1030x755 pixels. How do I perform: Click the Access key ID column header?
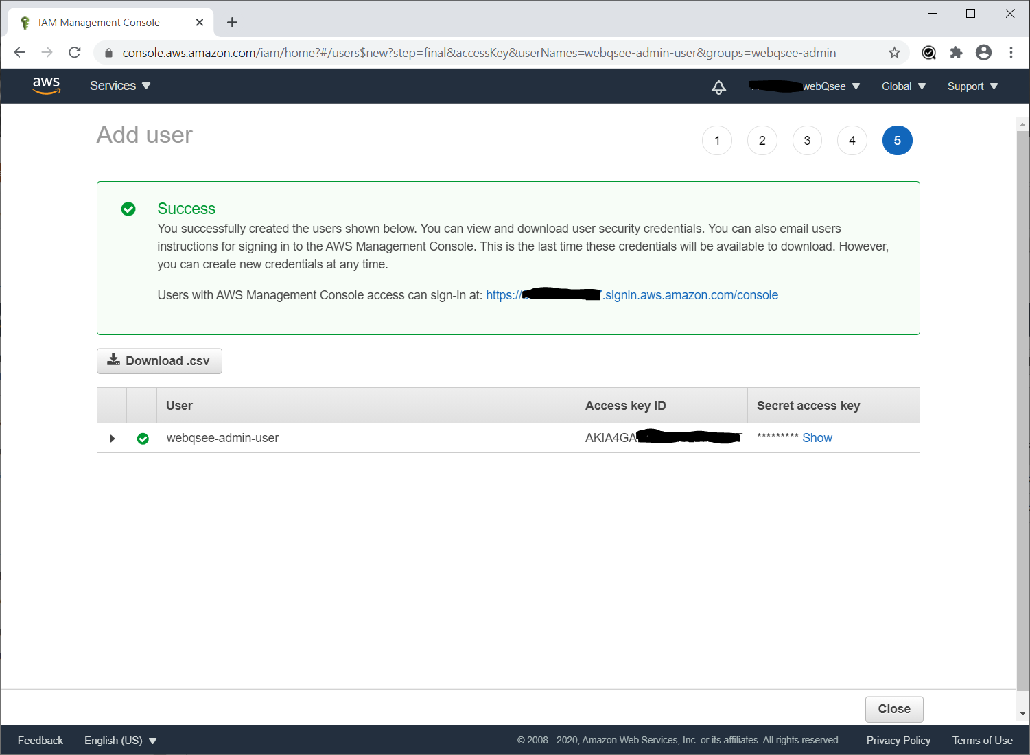pos(662,406)
